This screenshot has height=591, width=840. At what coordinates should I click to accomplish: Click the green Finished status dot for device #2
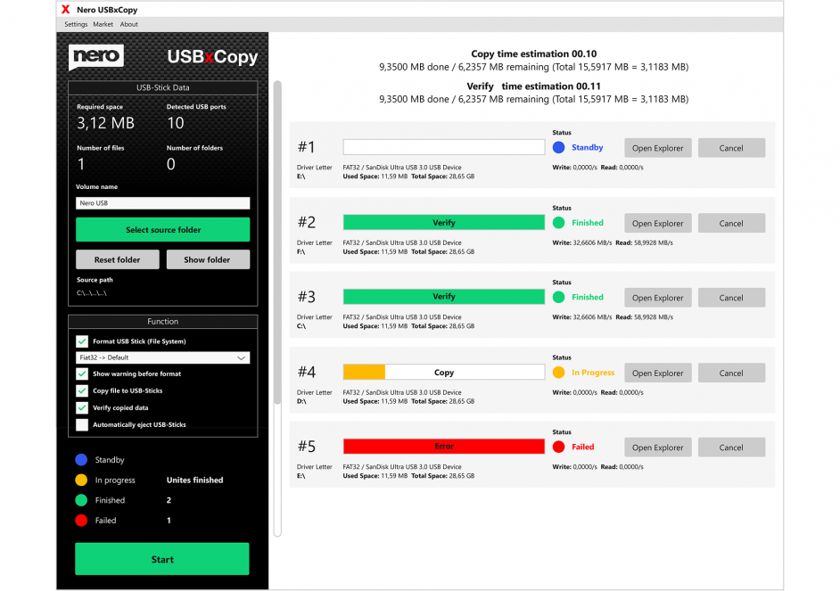558,223
